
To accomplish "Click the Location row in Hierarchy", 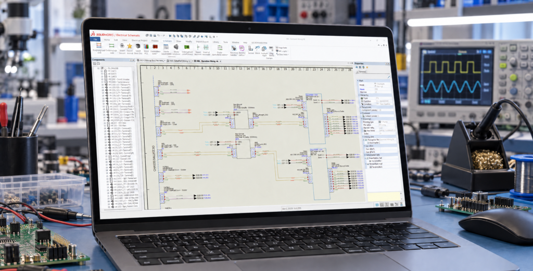I will tap(377, 104).
